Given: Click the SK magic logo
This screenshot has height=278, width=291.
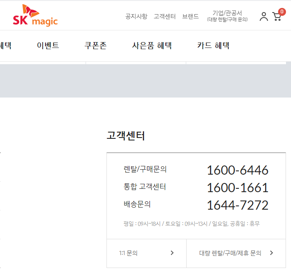Looking at the screenshot, I should pos(35,15).
